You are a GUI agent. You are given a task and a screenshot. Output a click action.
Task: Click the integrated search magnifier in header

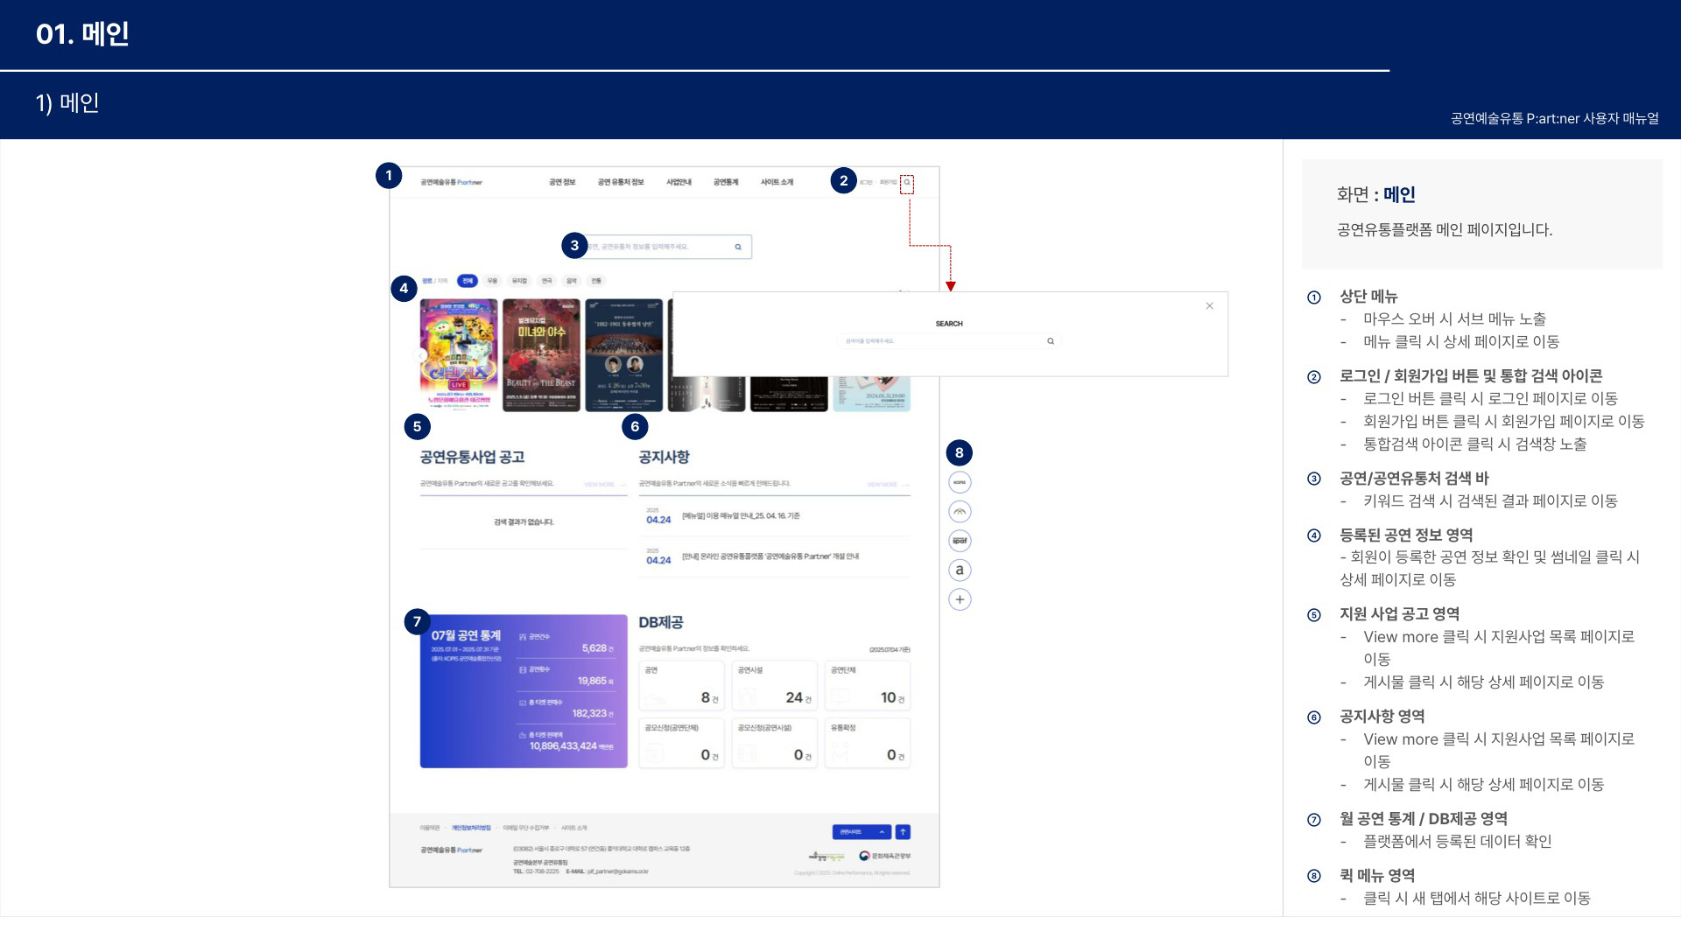pyautogui.click(x=907, y=183)
